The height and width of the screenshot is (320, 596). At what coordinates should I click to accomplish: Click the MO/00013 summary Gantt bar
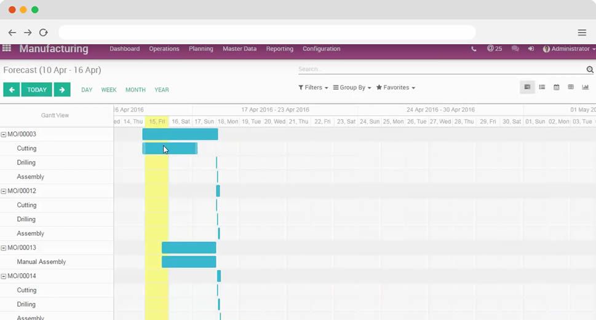(x=189, y=248)
